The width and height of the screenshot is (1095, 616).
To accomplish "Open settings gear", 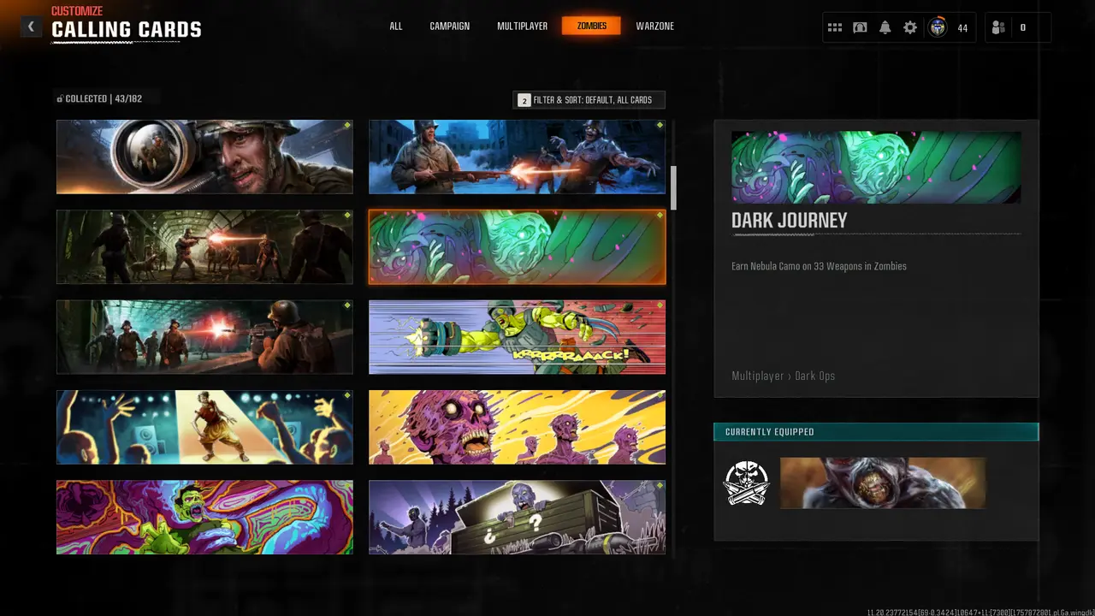I will (910, 27).
